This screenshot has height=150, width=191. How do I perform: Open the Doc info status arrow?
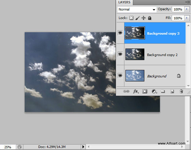point(83,147)
